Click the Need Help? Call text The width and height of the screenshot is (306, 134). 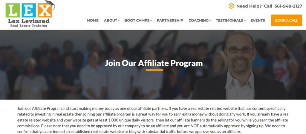[x=254, y=6]
